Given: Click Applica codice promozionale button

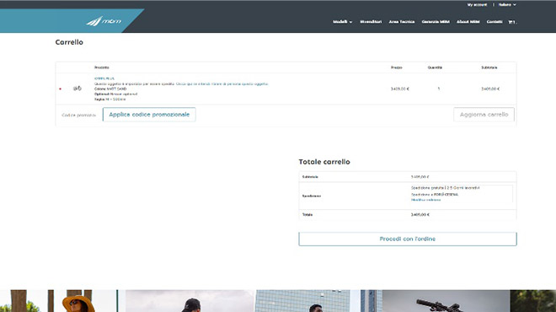Looking at the screenshot, I should 149,115.
